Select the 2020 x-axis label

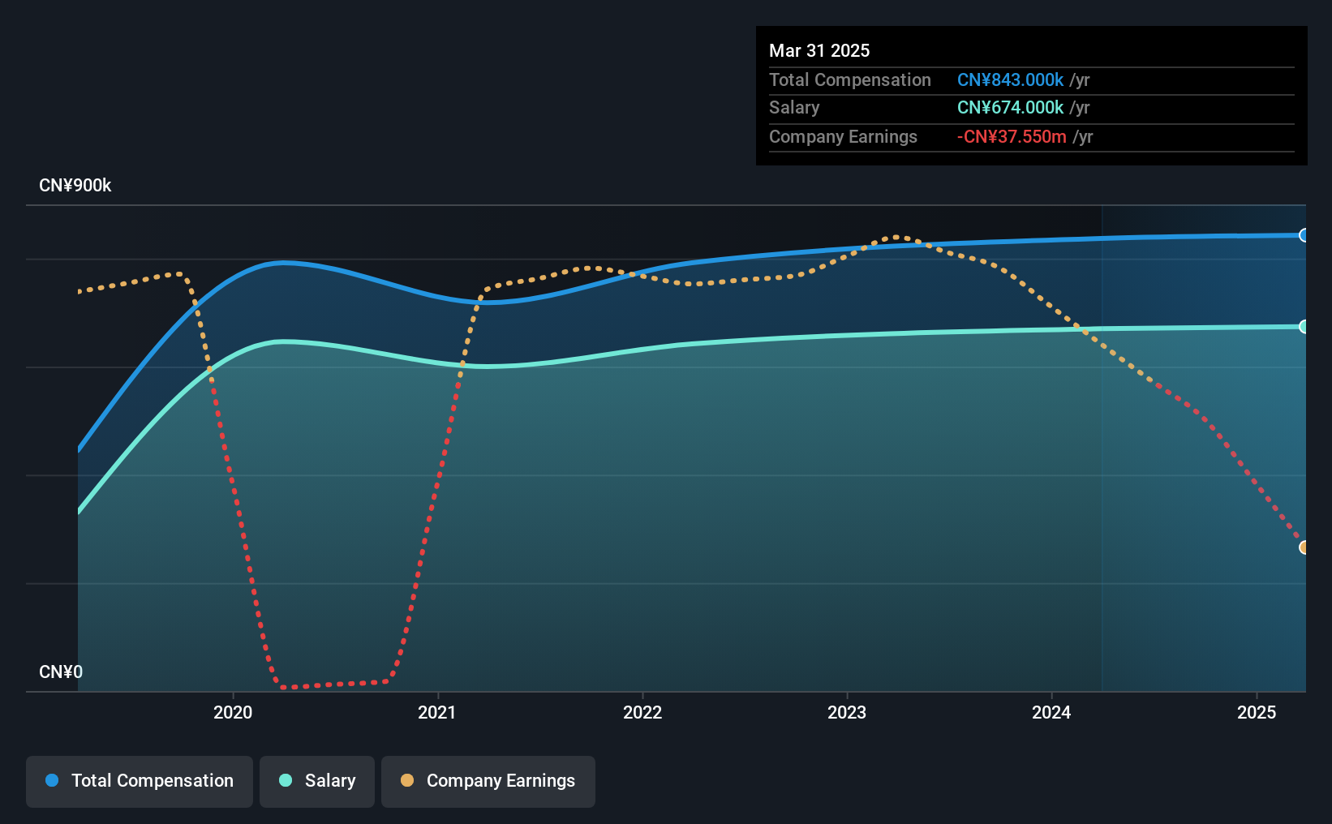pyautogui.click(x=233, y=712)
